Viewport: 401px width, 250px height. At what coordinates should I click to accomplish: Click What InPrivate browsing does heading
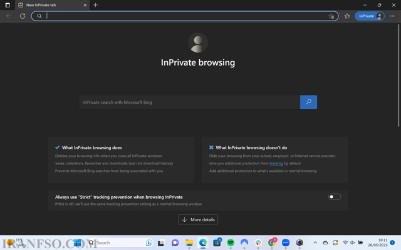[92, 147]
